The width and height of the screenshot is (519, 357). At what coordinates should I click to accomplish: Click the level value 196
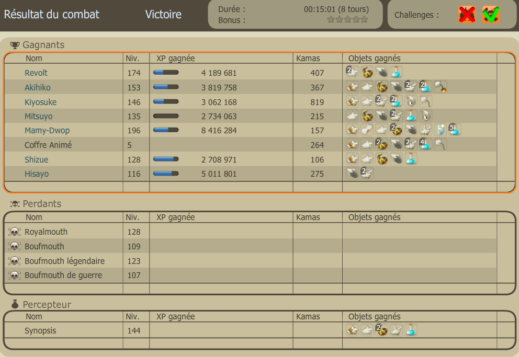[134, 131]
